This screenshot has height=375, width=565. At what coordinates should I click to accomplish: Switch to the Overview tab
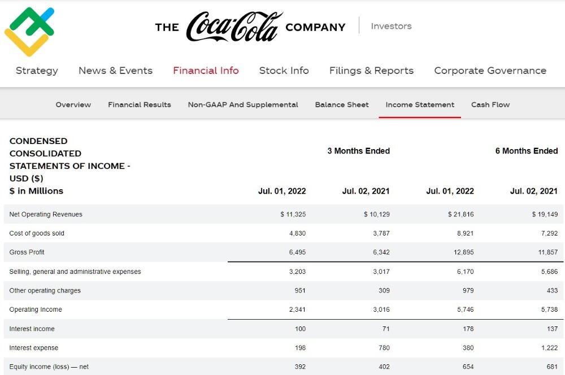click(73, 104)
